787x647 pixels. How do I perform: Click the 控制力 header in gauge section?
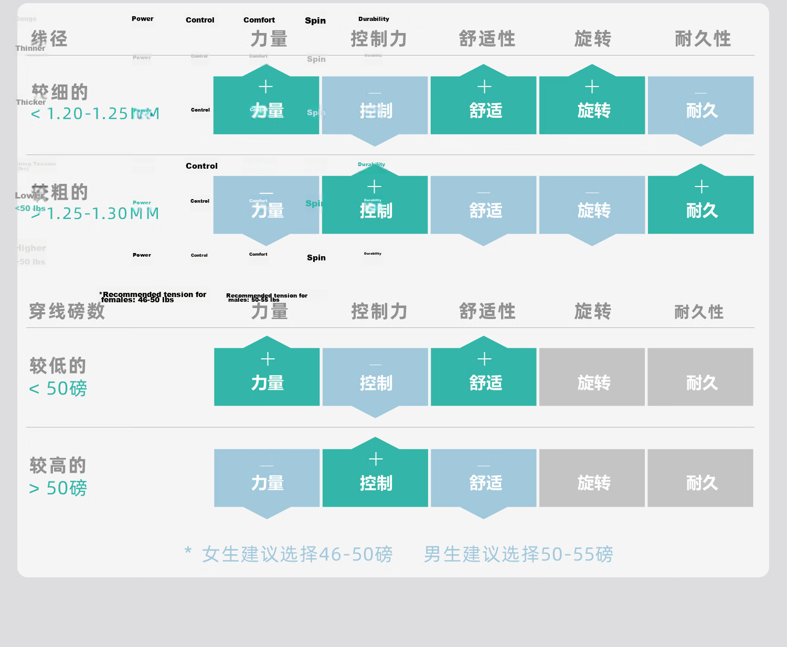pyautogui.click(x=379, y=39)
